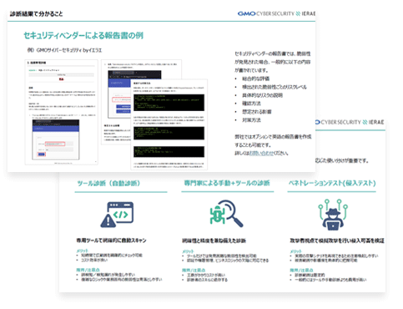Click the hacker with laptop icon
This screenshot has width=403, height=309.
333,215
